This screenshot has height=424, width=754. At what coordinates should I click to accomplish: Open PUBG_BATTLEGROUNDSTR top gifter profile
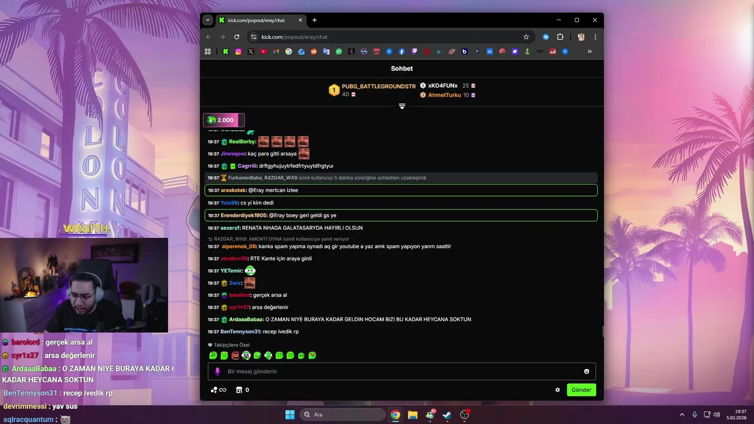point(379,86)
